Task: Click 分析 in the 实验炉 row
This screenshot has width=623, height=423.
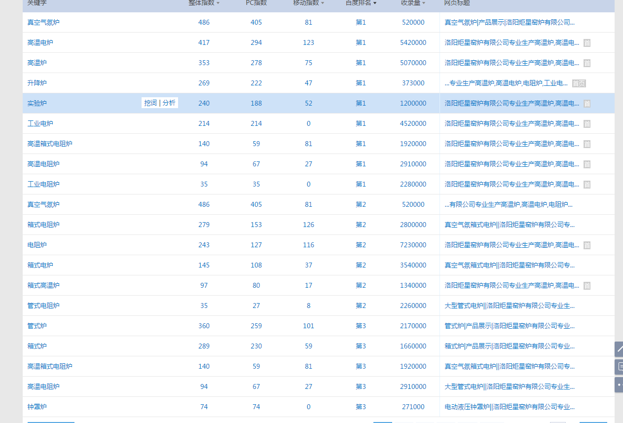Action: click(x=169, y=103)
